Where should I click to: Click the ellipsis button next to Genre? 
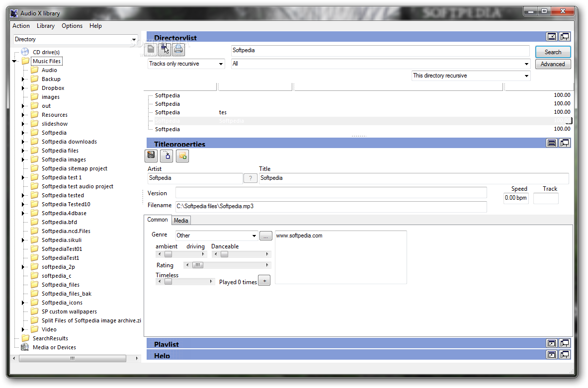[x=265, y=236]
